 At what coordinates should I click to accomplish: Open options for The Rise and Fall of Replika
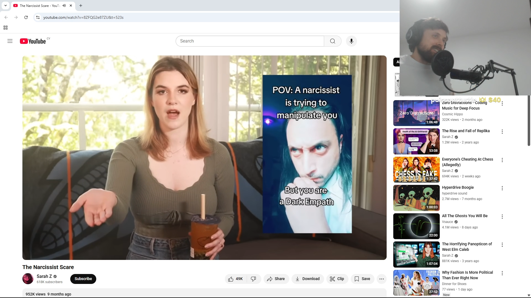click(502, 132)
